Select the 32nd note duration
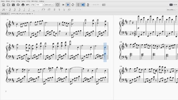178x100 pixels. [x=10, y=10]
